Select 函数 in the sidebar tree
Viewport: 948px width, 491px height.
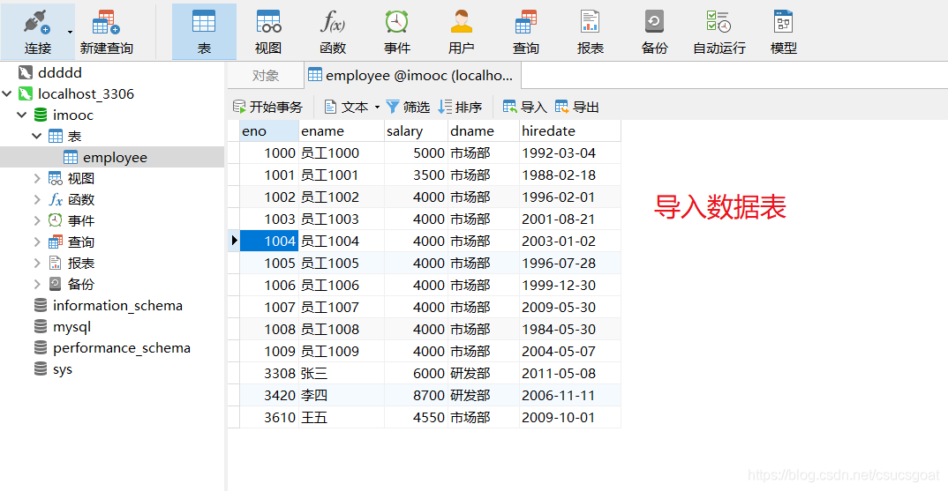click(81, 200)
